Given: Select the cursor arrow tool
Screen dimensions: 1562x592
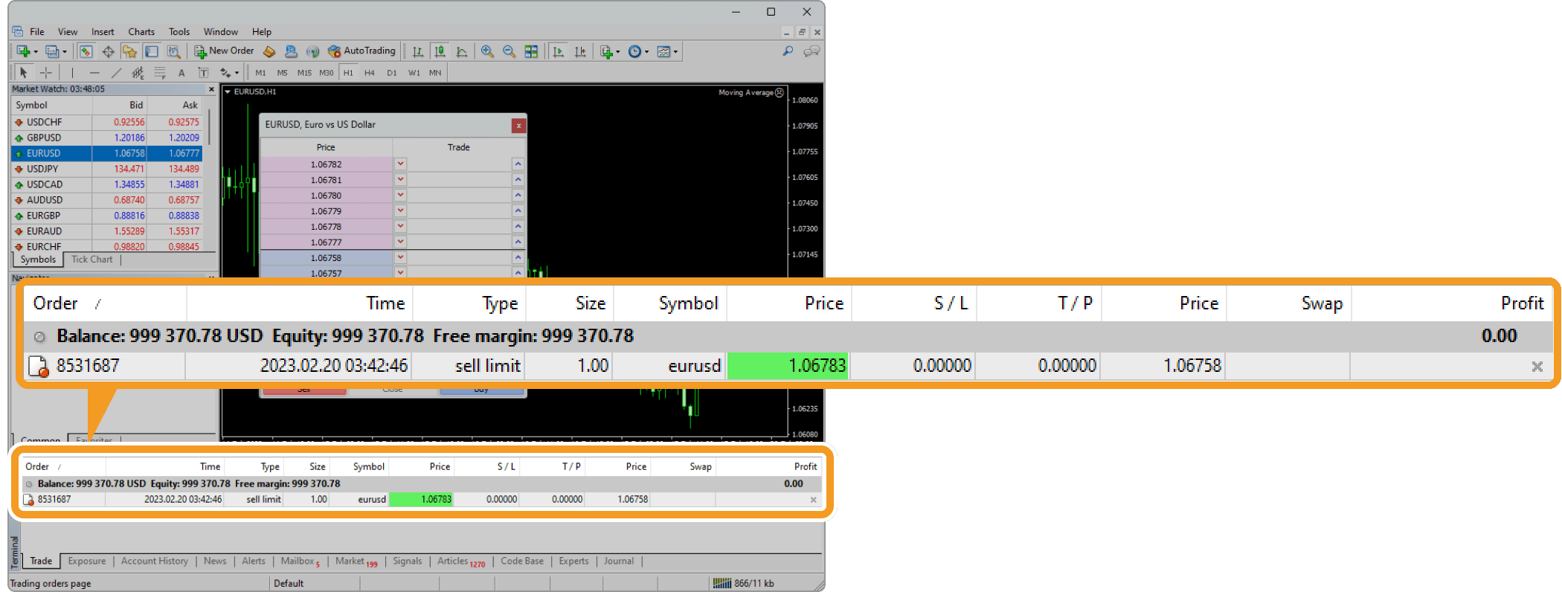Looking at the screenshot, I should (x=23, y=72).
